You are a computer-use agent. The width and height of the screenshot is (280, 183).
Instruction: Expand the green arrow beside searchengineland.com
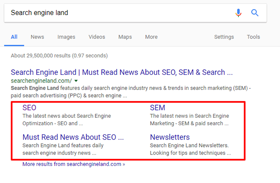76,81
